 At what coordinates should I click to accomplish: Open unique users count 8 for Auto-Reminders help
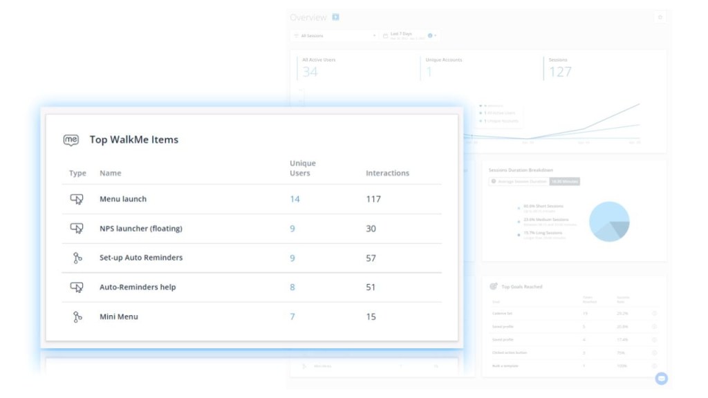point(292,287)
